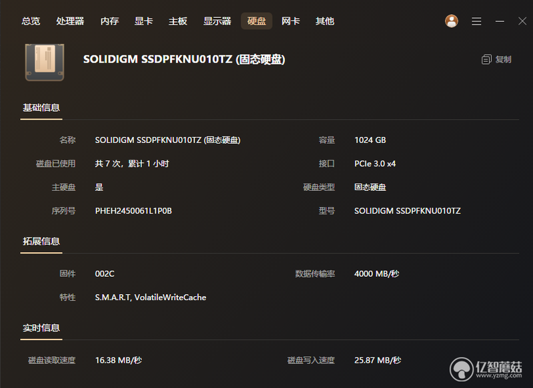Image resolution: width=533 pixels, height=388 pixels.
Task: Click the write speed 25.87 MB/秒
Action: (378, 360)
